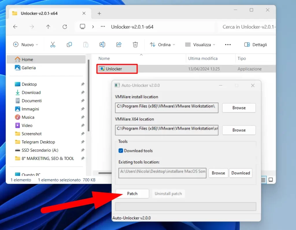Screen dimensions: 296x230
Task: Unpin Telegram Desktop from quick access
Action: click(x=83, y=142)
